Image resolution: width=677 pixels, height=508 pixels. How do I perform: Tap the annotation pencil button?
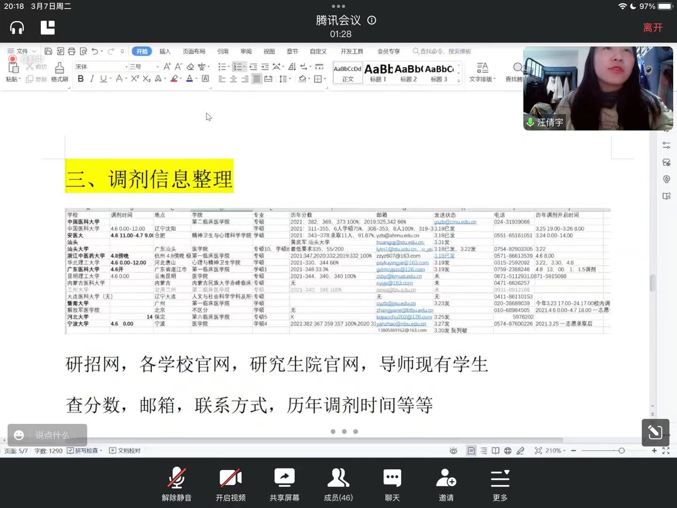pos(655,432)
